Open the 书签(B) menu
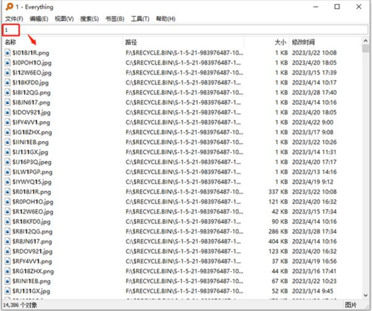Viewport: 372px width, 311px height. coord(114,19)
